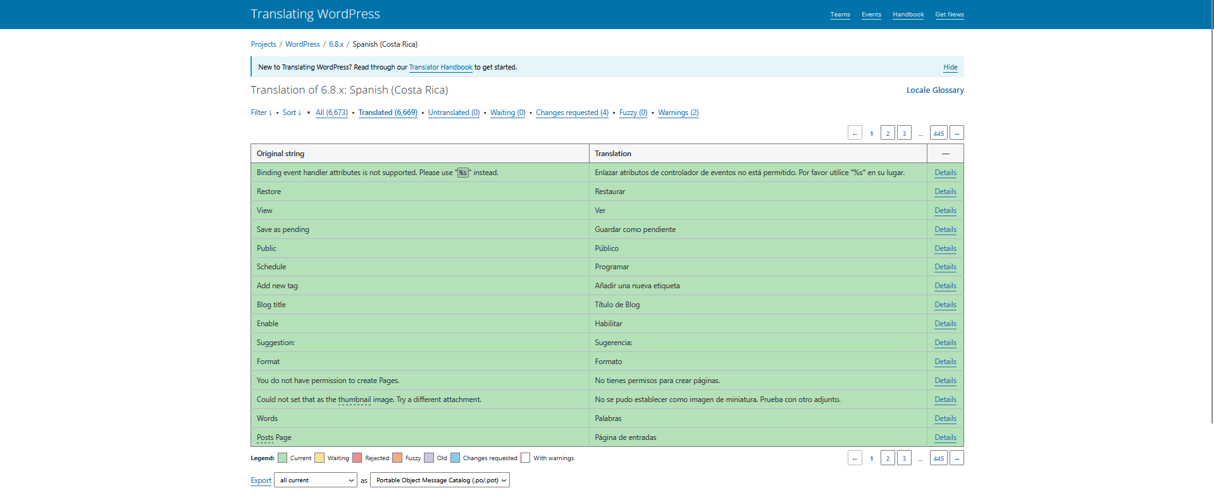This screenshot has width=1214, height=500.
Task: Show Waiting (0) strings
Action: coord(508,113)
